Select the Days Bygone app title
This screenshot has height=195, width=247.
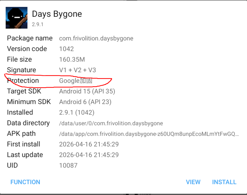pos(57,14)
